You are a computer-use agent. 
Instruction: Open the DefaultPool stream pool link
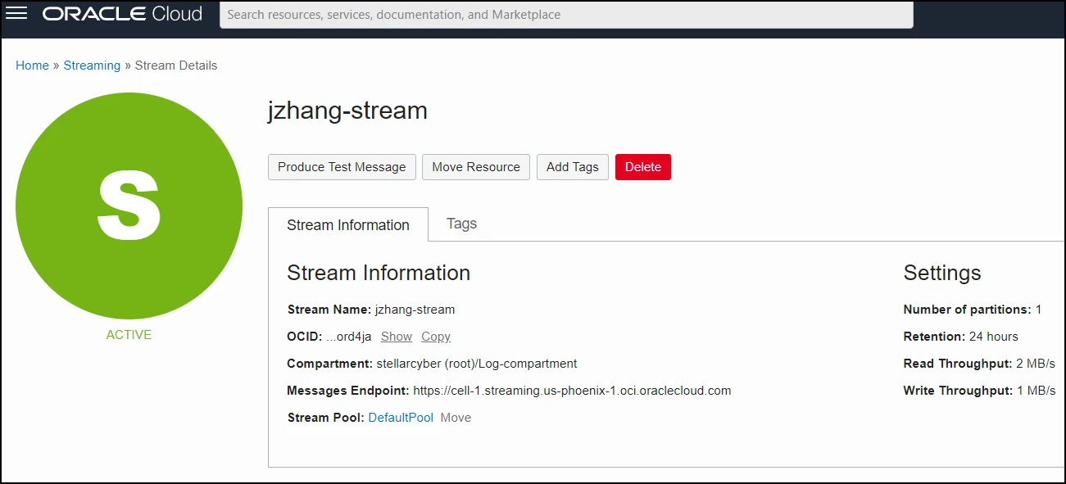click(401, 418)
